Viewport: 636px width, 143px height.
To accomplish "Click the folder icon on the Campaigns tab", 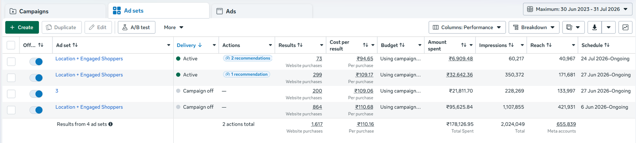I will pos(13,12).
